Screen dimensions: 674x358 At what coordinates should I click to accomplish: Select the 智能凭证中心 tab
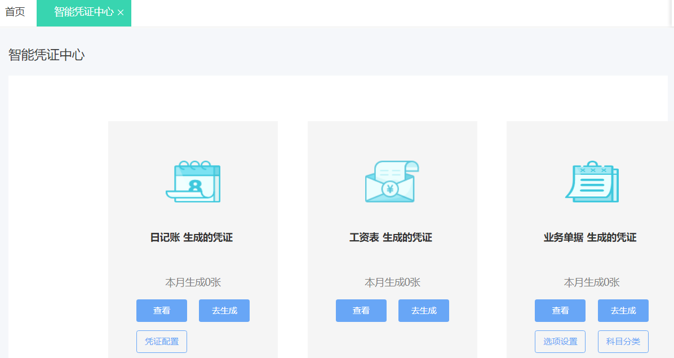(x=79, y=12)
